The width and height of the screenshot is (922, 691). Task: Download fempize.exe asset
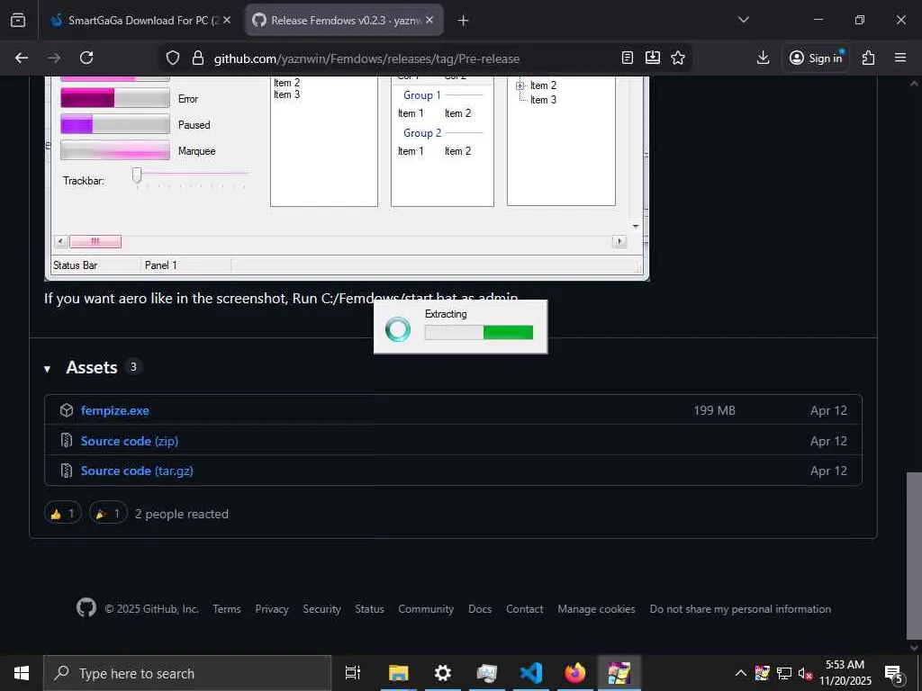coord(114,410)
